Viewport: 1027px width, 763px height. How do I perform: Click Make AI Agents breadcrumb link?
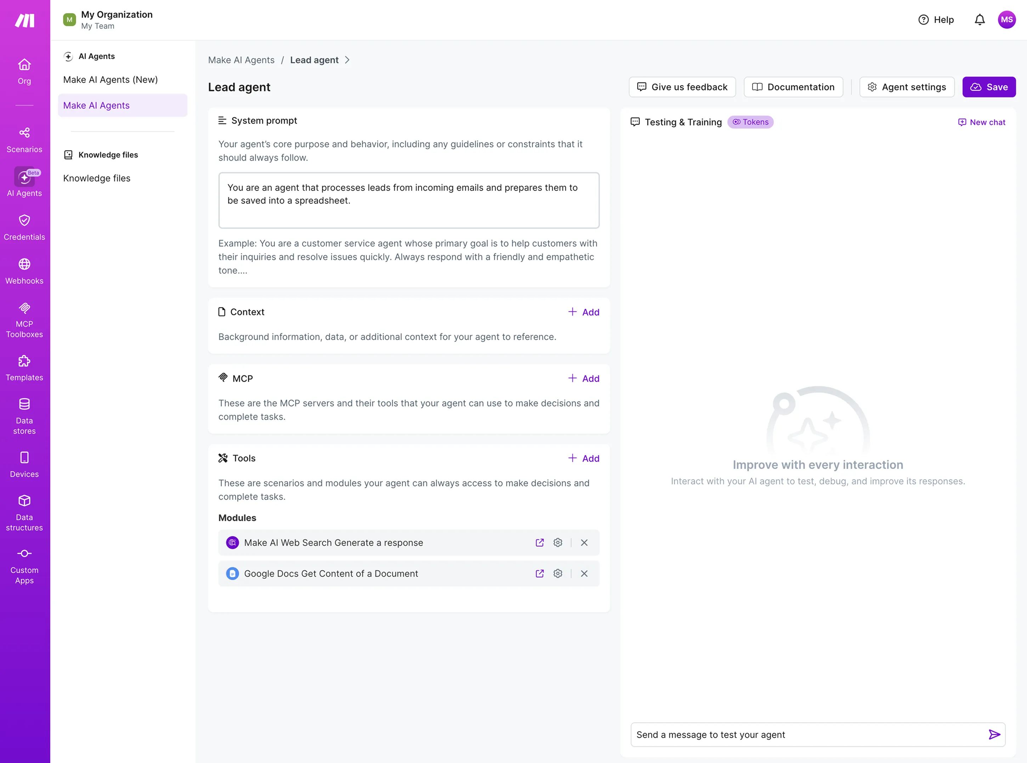(x=241, y=60)
